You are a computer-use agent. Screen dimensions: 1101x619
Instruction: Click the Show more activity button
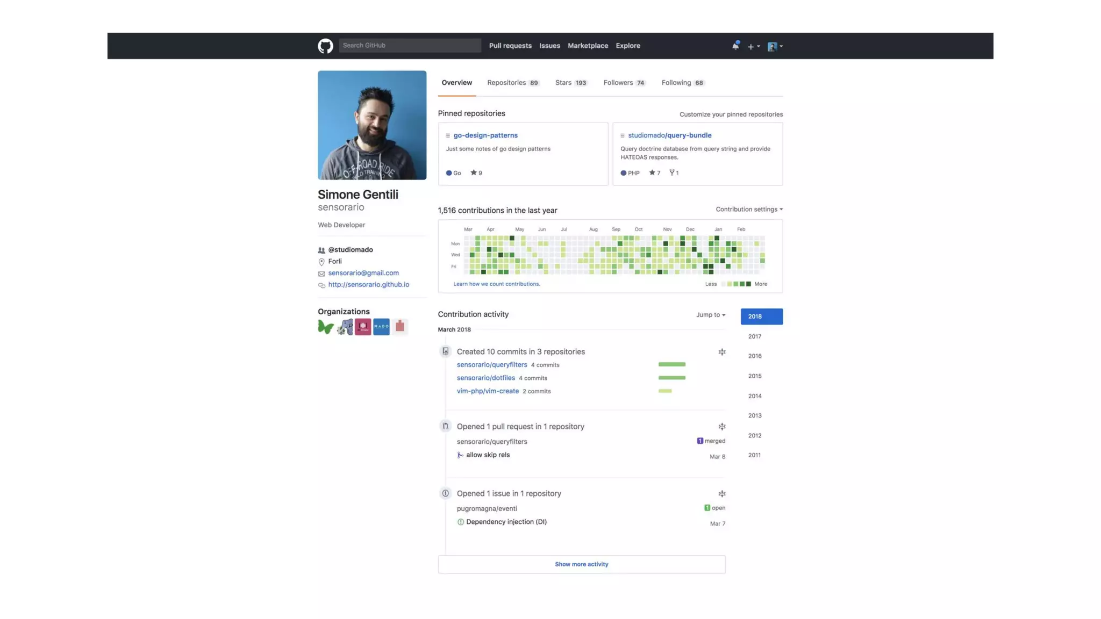point(581,564)
